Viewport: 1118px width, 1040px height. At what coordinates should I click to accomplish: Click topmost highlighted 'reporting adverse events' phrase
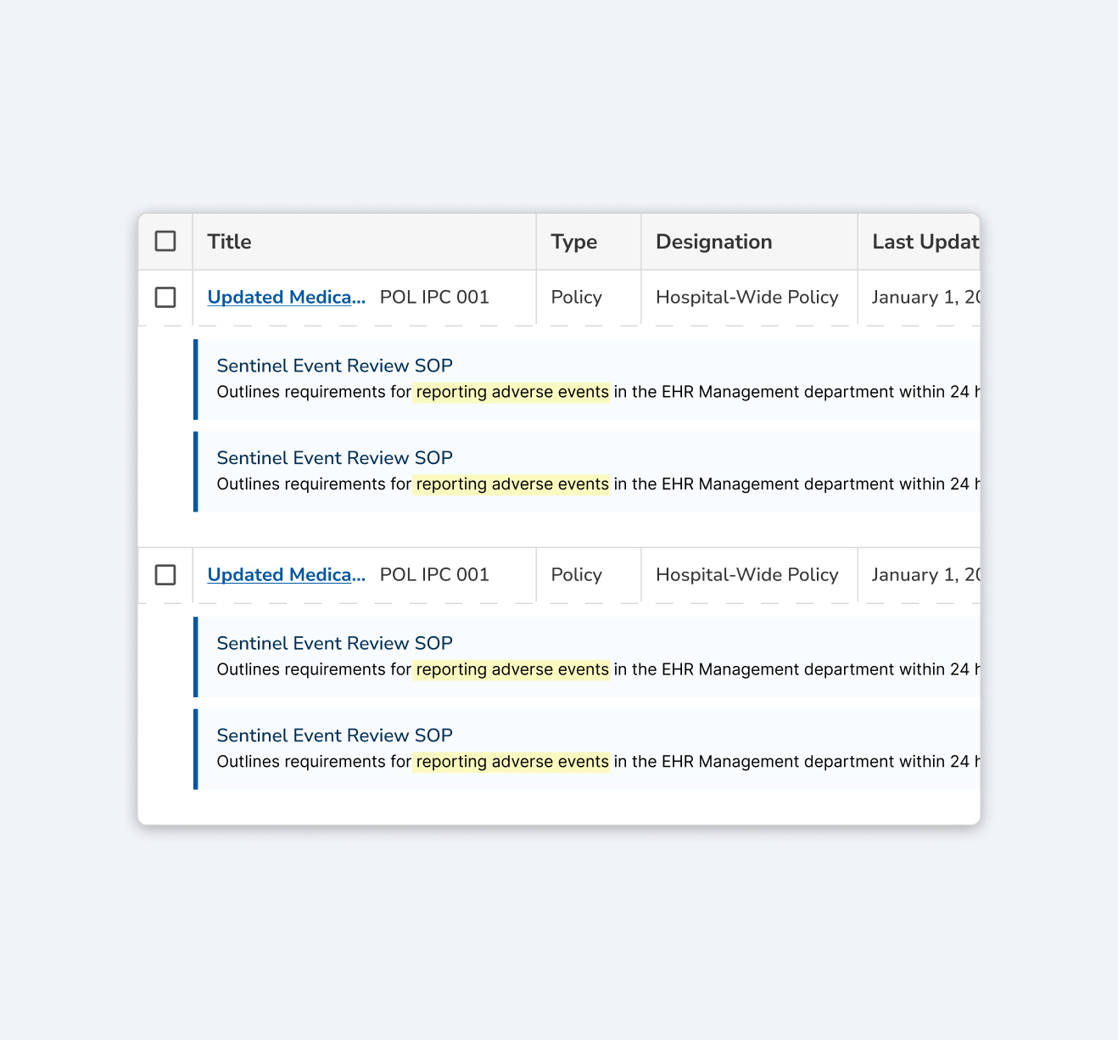coord(511,392)
